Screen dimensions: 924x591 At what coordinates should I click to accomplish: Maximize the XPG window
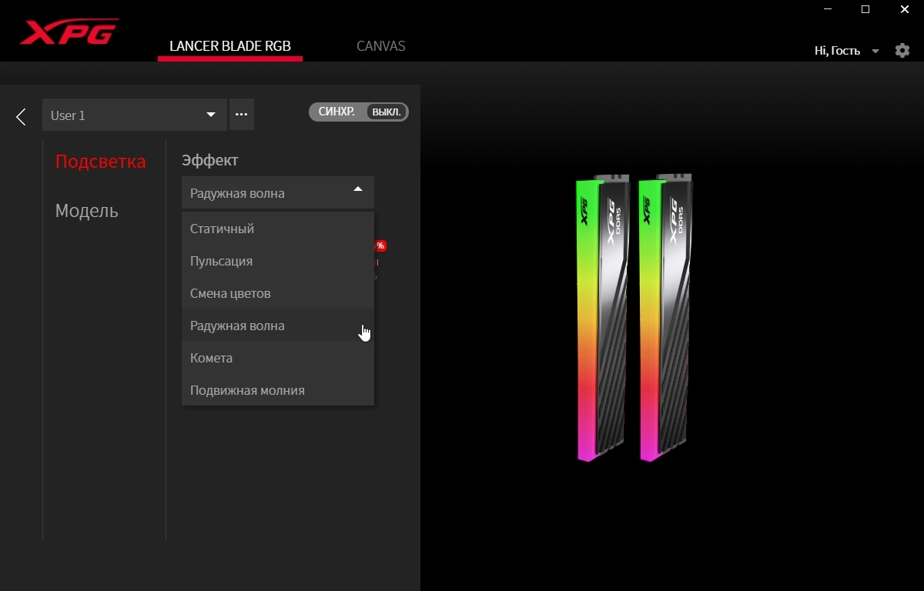tap(865, 9)
